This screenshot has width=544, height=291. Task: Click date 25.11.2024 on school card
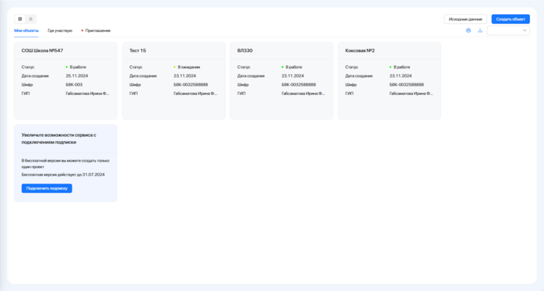(77, 76)
